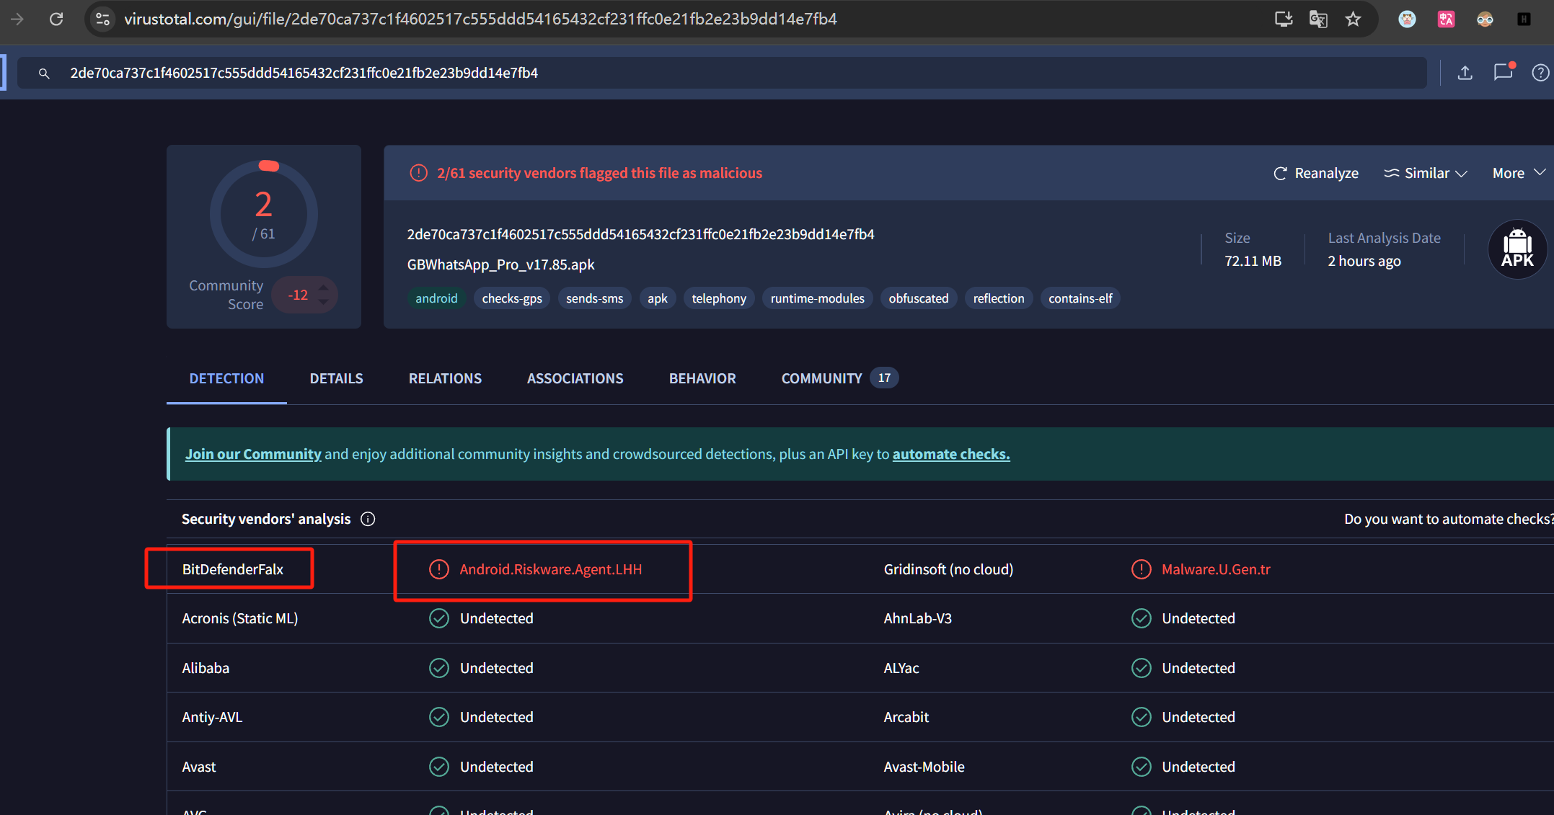
Task: Click the Malware.U.Gen.tr detection
Action: 1216,569
